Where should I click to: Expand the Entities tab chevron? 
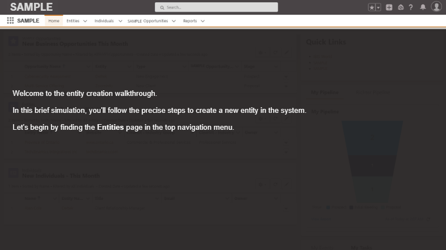pyautogui.click(x=85, y=21)
